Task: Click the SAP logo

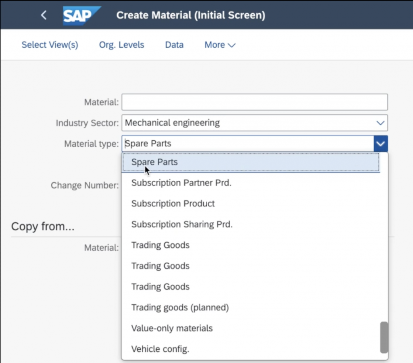Action: 81,15
